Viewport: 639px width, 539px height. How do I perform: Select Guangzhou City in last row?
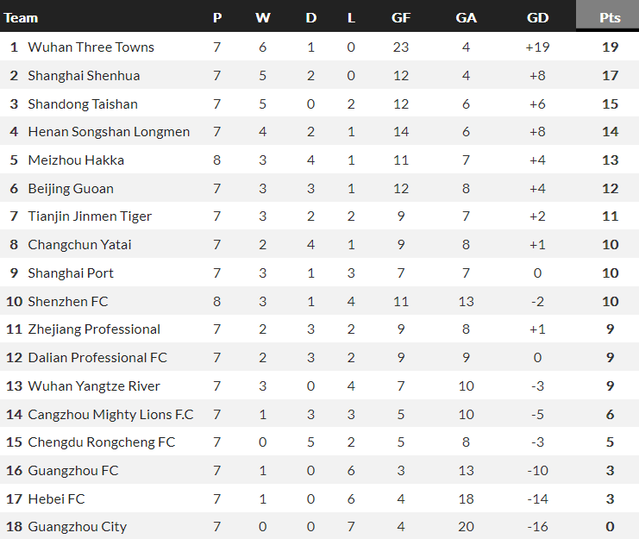point(77,526)
